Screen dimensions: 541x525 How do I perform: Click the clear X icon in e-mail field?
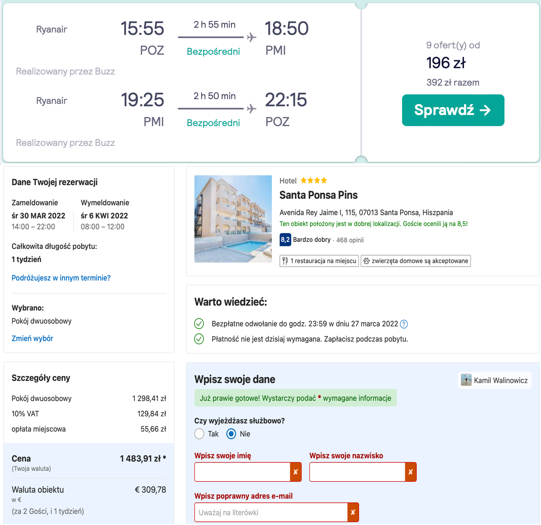353,512
